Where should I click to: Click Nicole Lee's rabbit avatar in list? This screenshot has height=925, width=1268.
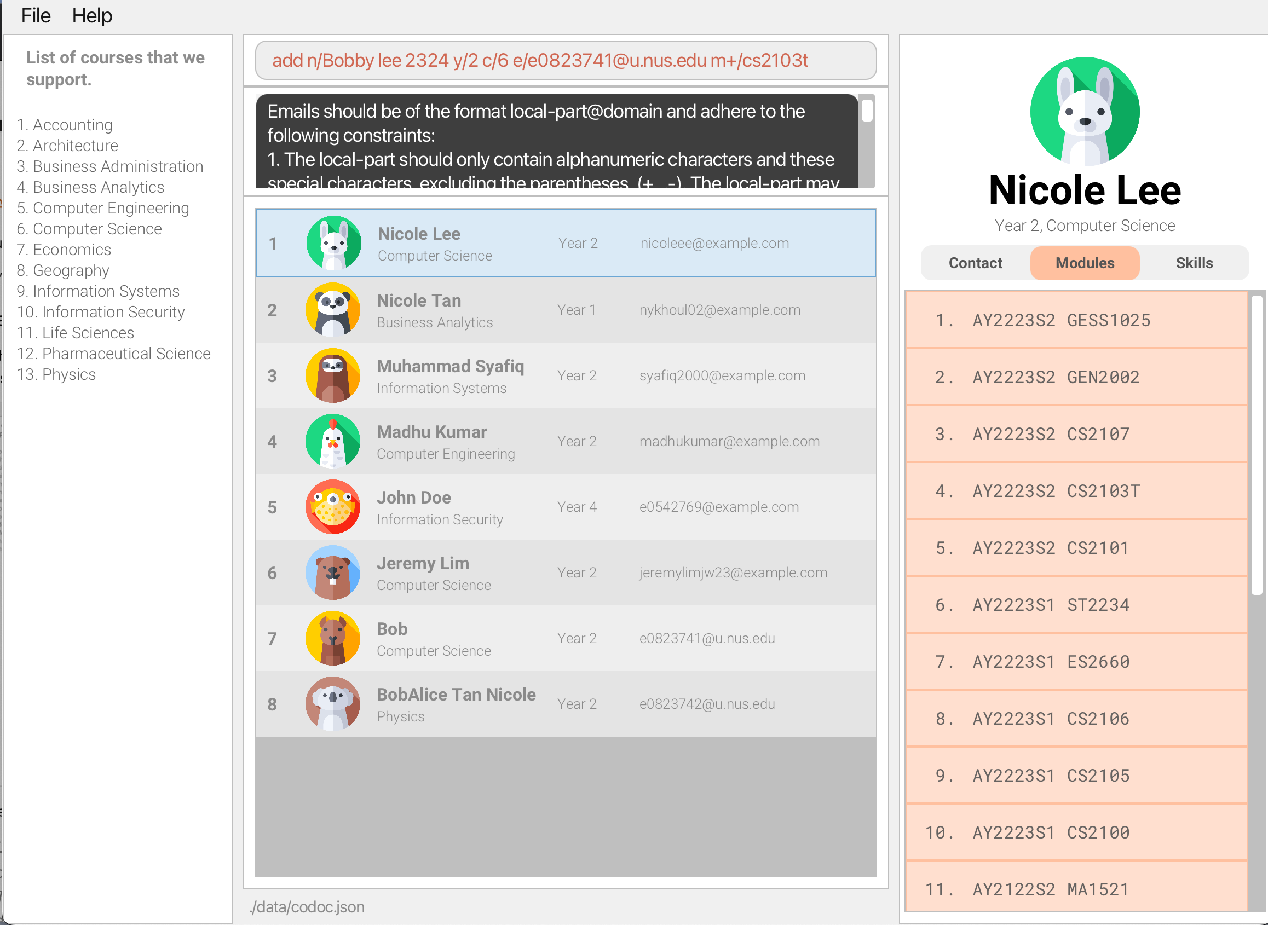334,243
